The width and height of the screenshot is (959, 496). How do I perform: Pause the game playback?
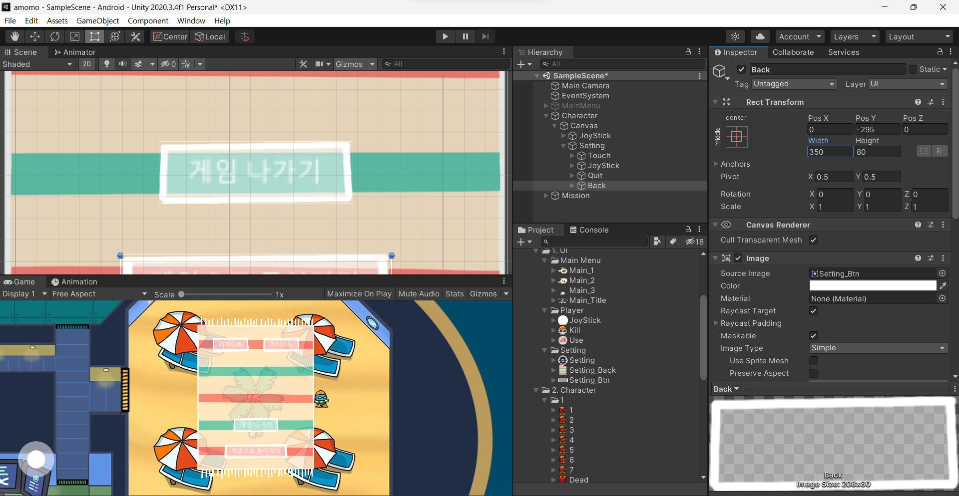click(x=465, y=36)
